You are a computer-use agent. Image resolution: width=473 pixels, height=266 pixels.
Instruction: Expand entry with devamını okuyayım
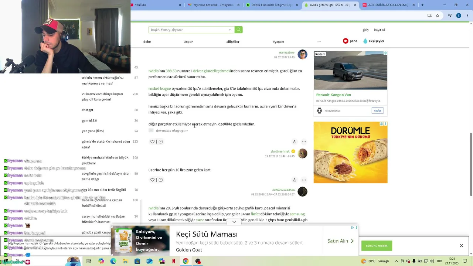coord(171,130)
